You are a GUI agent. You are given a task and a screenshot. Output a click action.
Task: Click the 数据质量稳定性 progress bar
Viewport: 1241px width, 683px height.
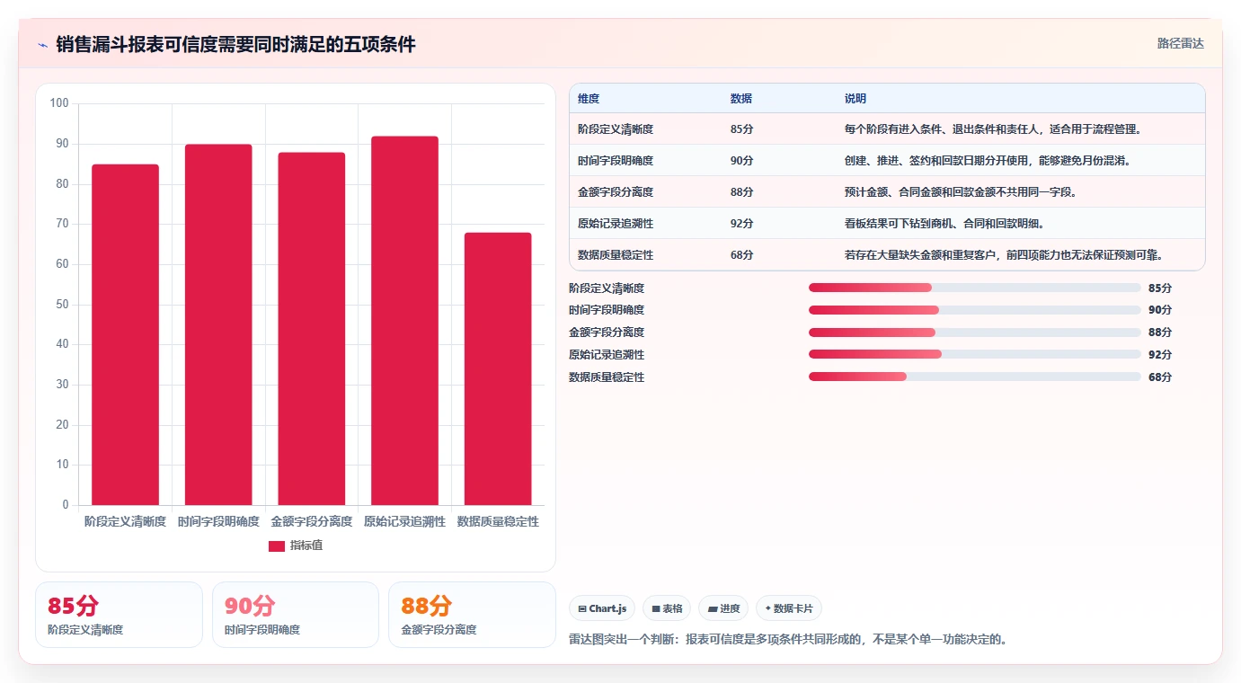click(975, 377)
